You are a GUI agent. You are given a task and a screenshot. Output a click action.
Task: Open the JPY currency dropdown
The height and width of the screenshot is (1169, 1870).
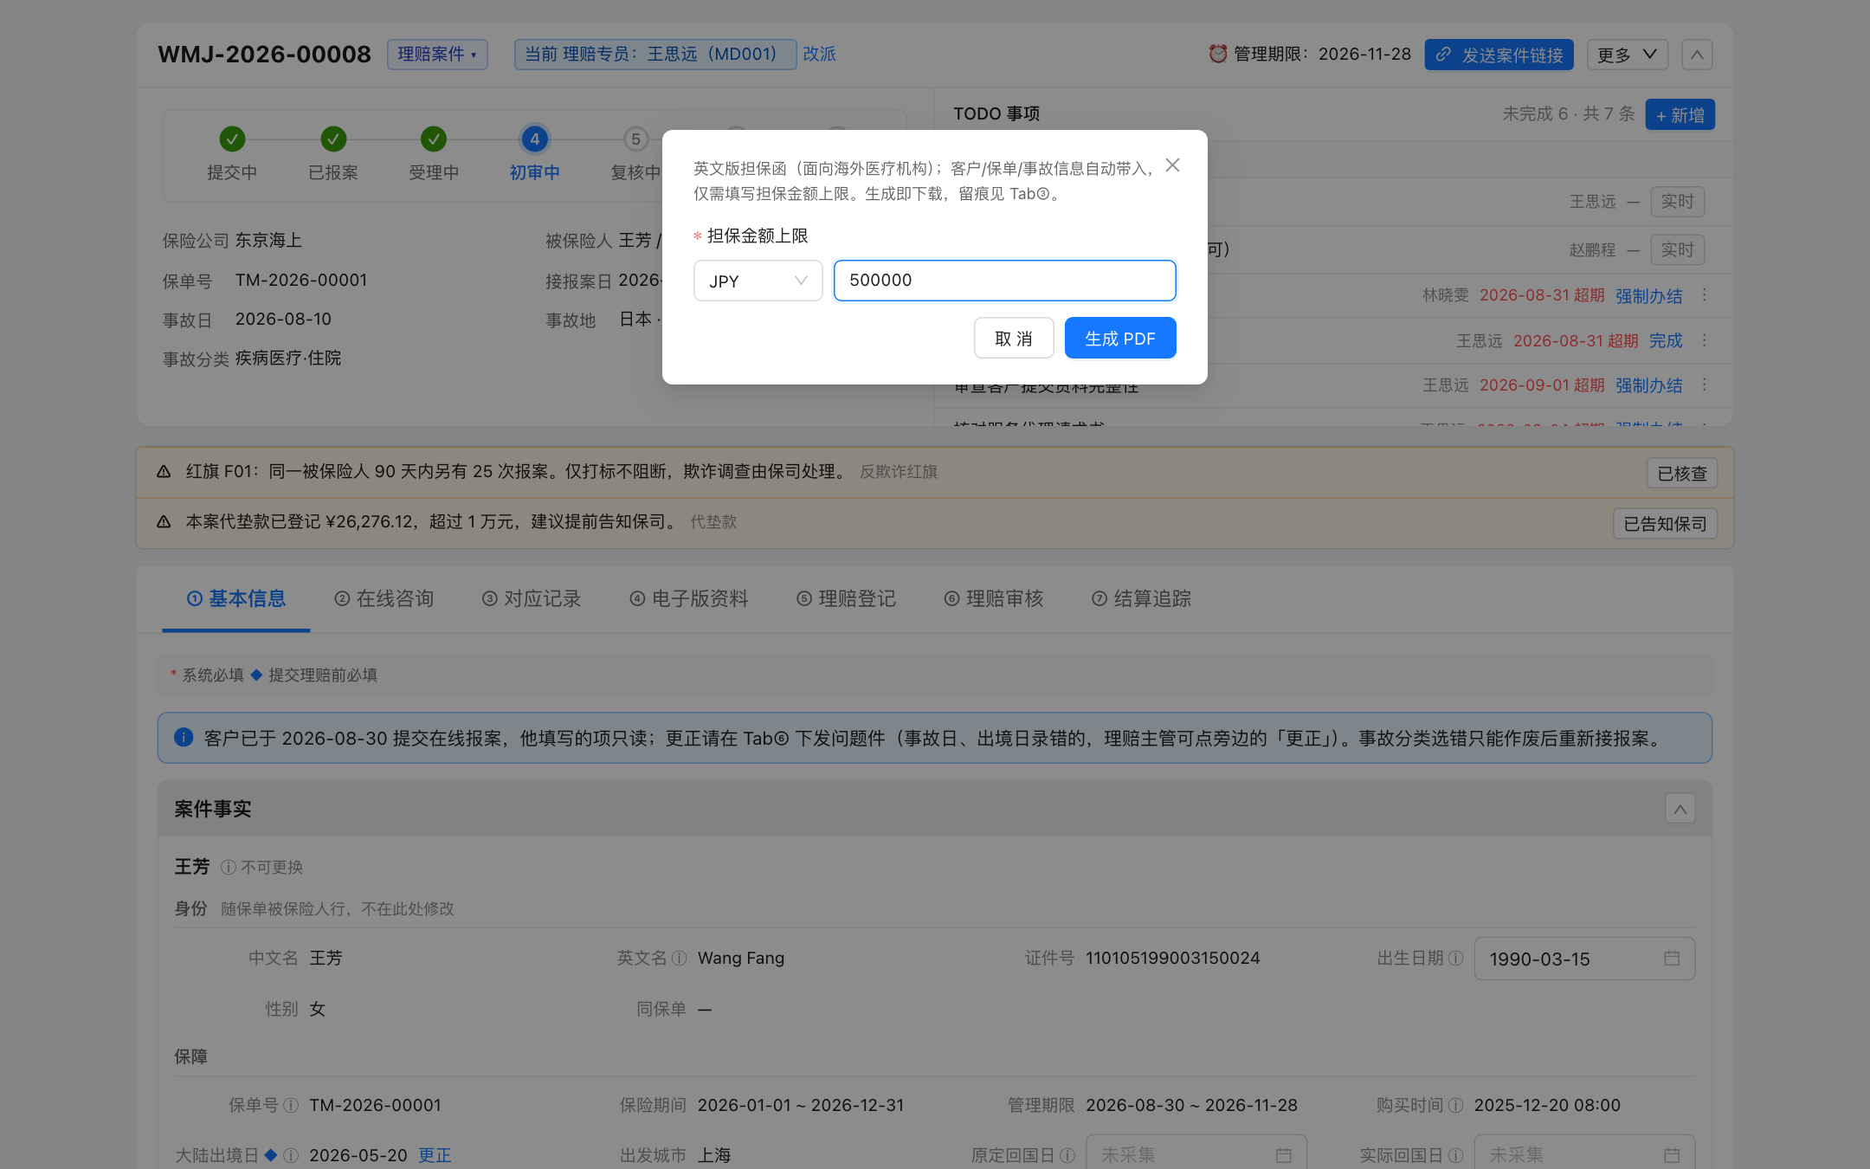(x=758, y=281)
